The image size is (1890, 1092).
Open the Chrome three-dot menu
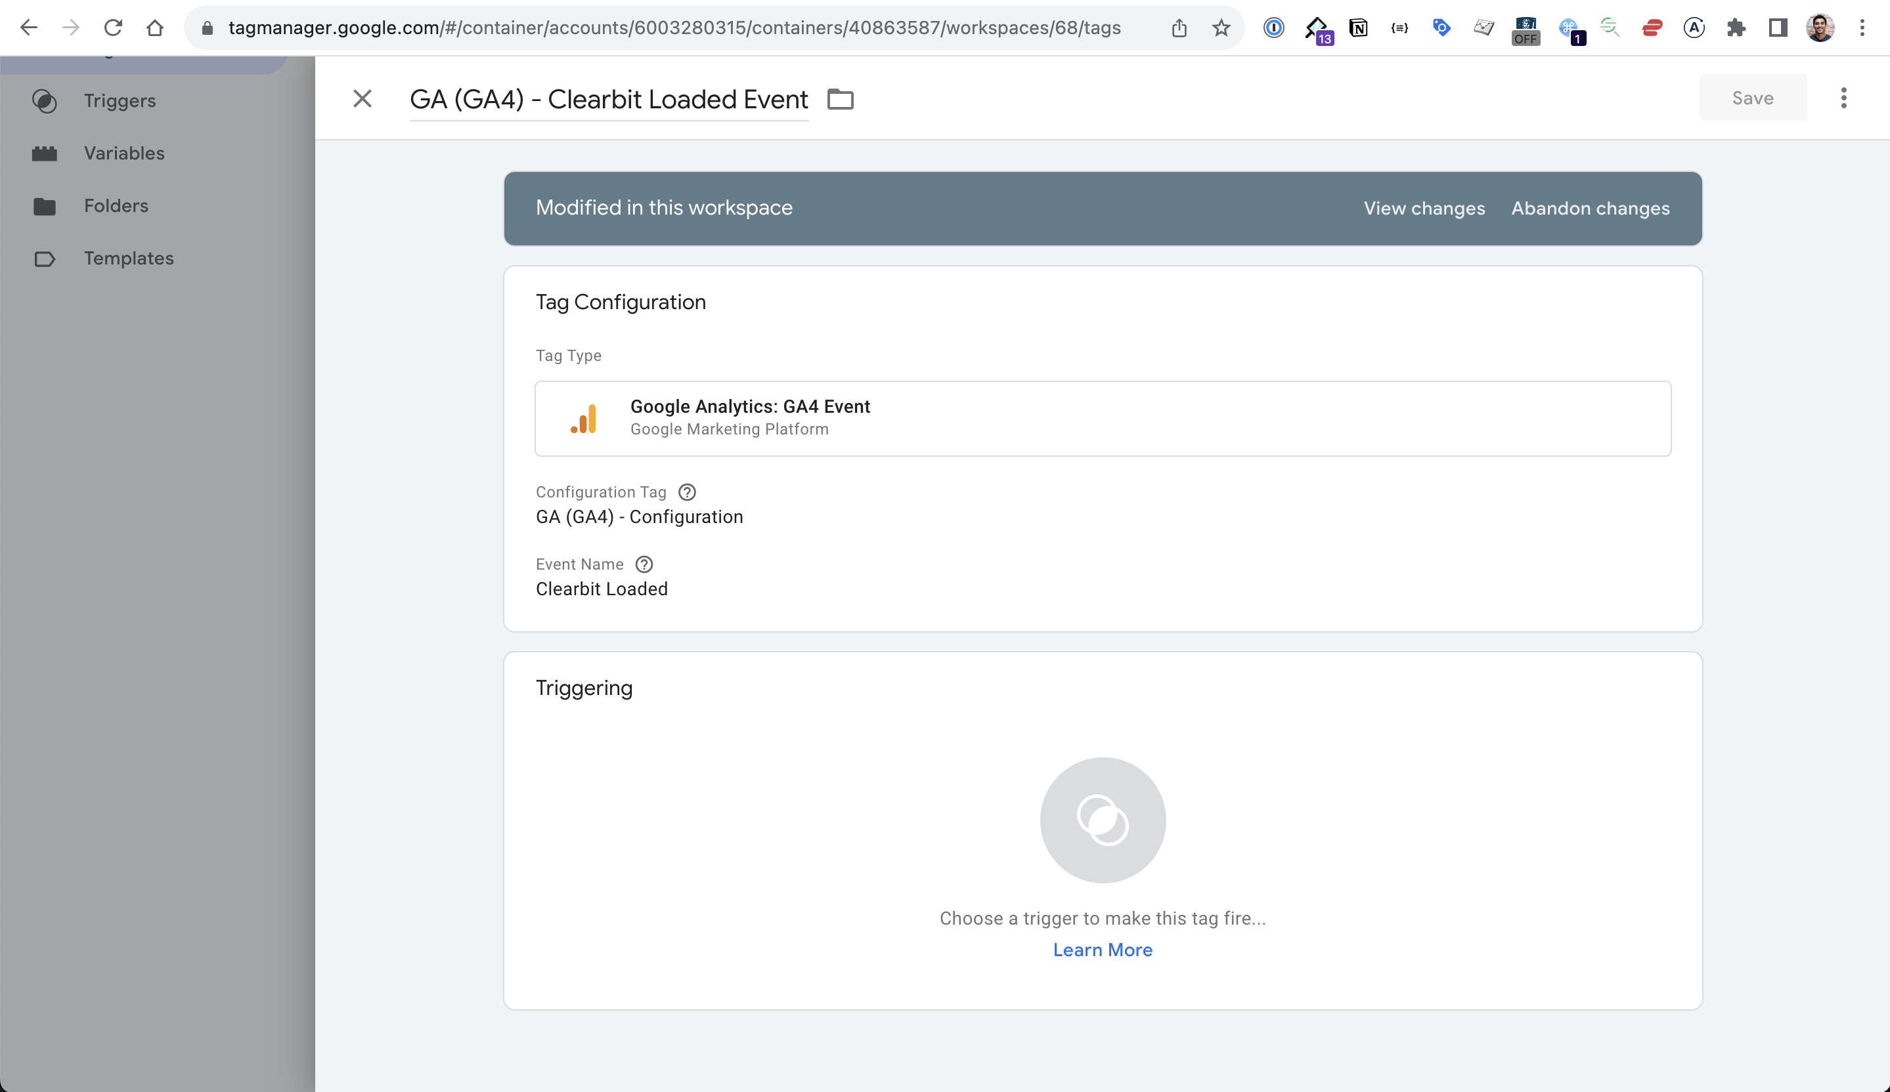[x=1862, y=28]
